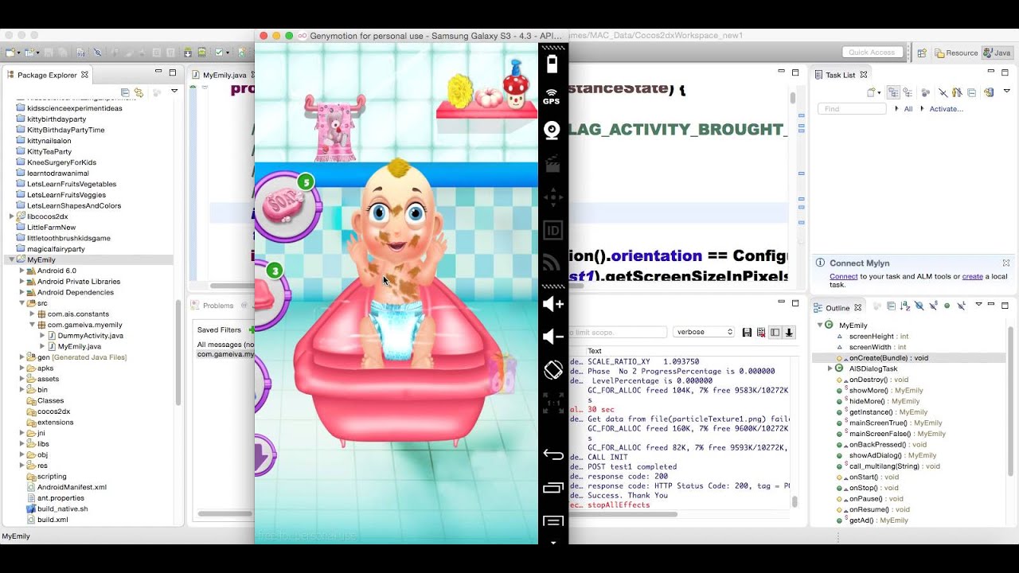The width and height of the screenshot is (1019, 573).
Task: Toggle Categorized view in Task List
Action: [893, 92]
